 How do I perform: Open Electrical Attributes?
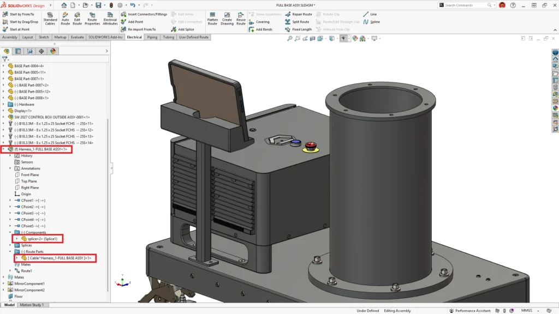click(110, 19)
